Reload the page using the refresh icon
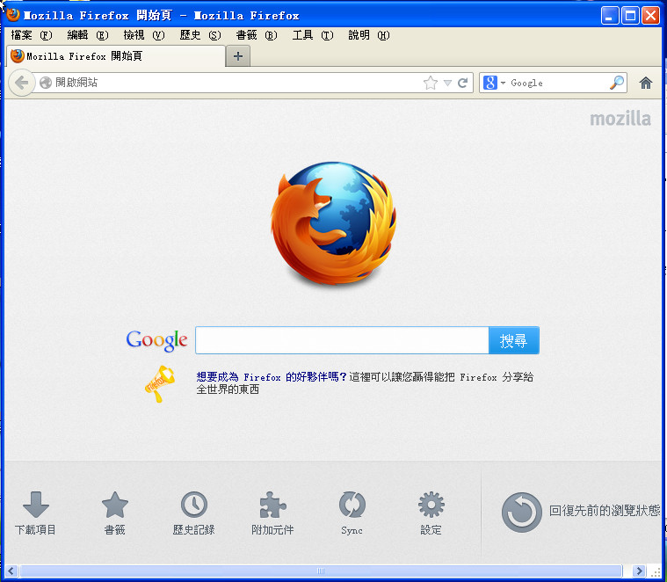This screenshot has width=667, height=582. (x=463, y=83)
